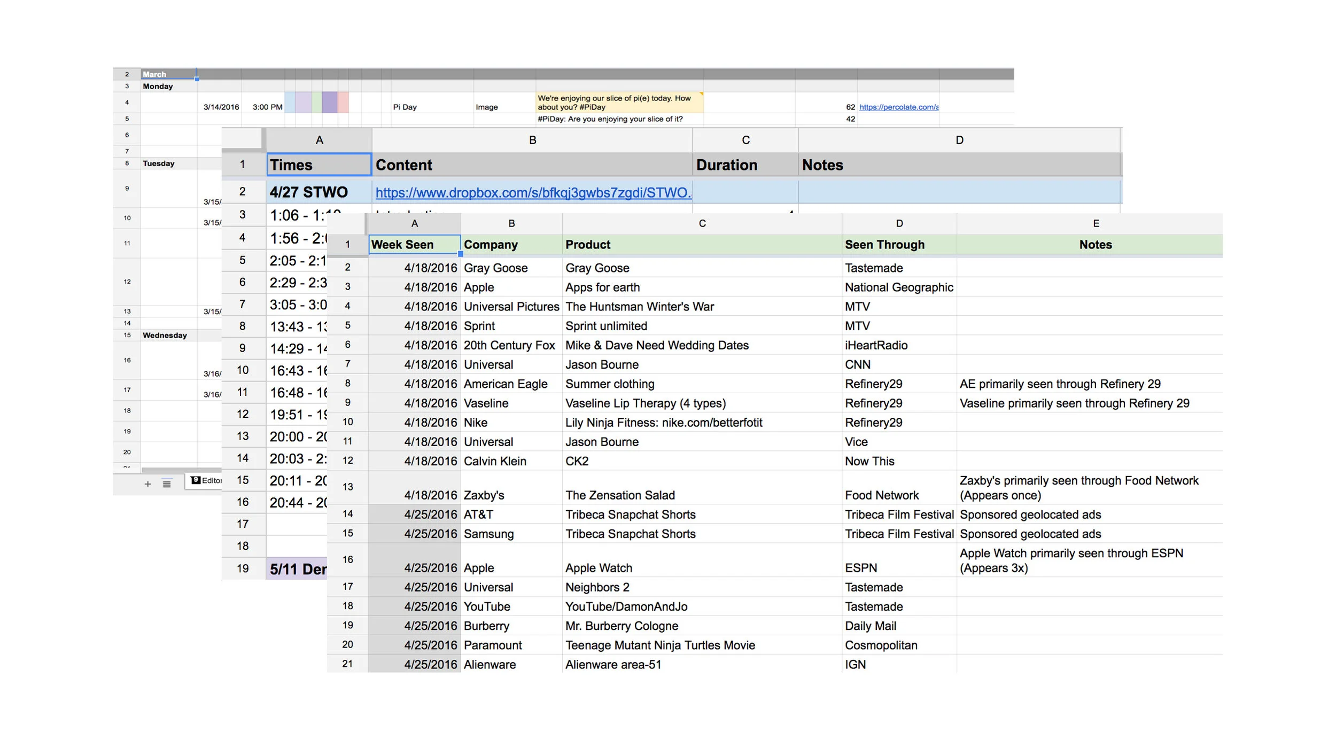Image resolution: width=1336 pixels, height=740 pixels.
Task: Select the Monday label cell
Action: point(157,86)
